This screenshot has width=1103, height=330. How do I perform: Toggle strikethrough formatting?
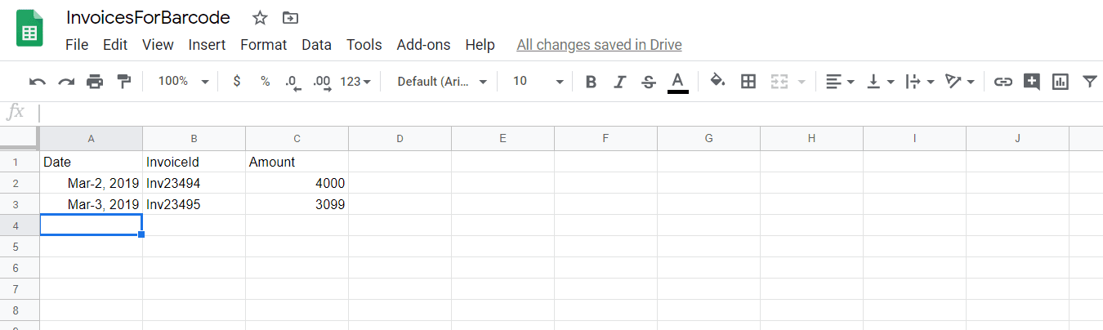tap(649, 82)
